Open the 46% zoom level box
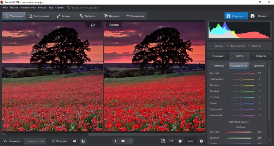274x146 pixels. click(190, 141)
